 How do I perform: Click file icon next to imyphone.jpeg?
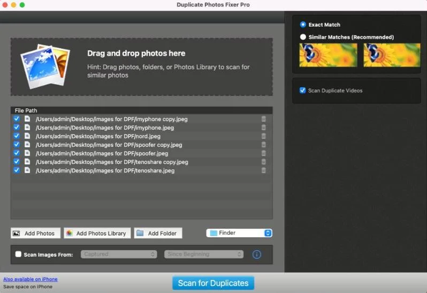tap(27, 127)
